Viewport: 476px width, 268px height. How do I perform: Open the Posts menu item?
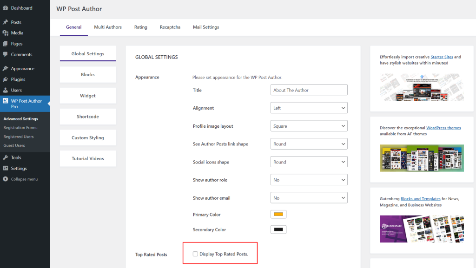point(25,22)
